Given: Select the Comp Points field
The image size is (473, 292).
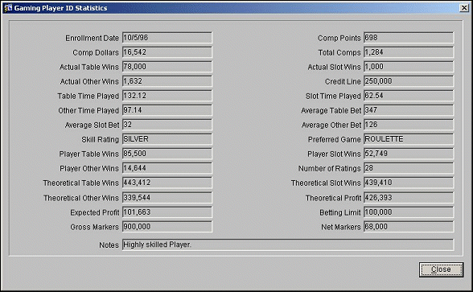Looking at the screenshot, I should 409,38.
